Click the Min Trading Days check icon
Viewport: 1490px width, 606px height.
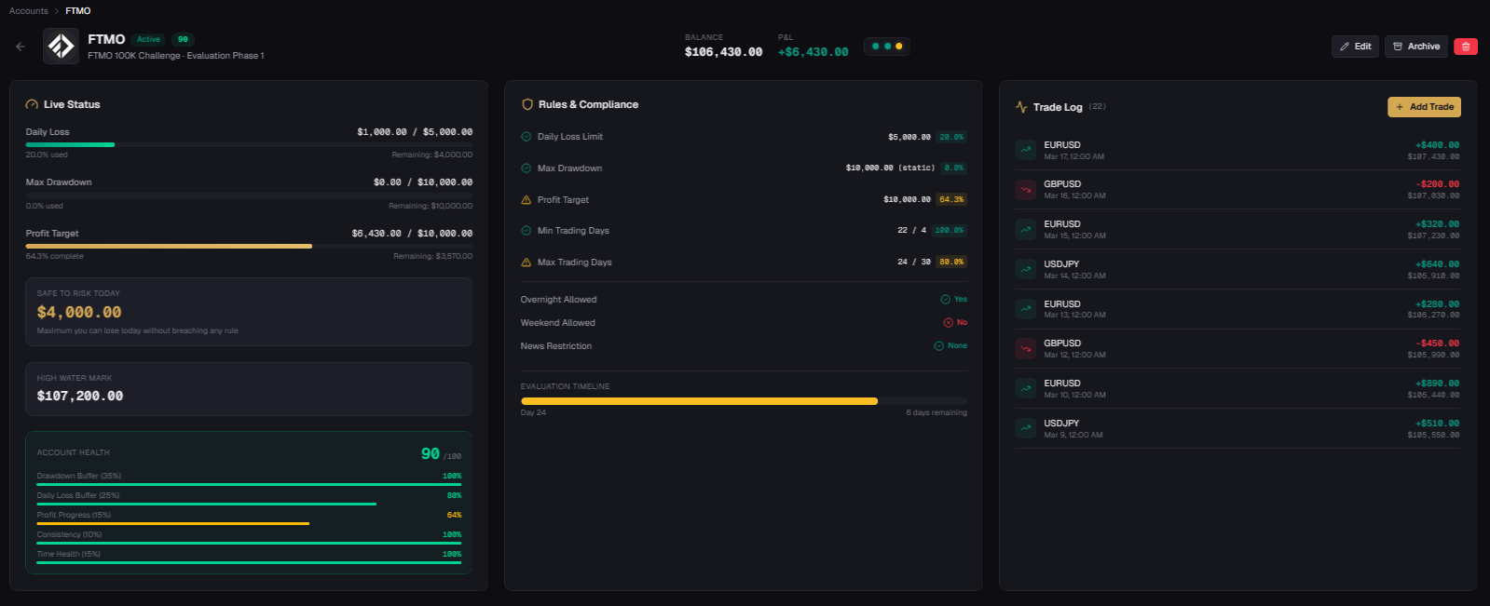pos(526,231)
